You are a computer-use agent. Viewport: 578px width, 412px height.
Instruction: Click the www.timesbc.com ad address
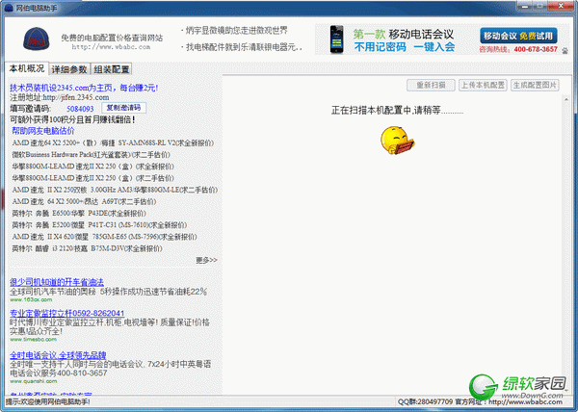pos(33,340)
